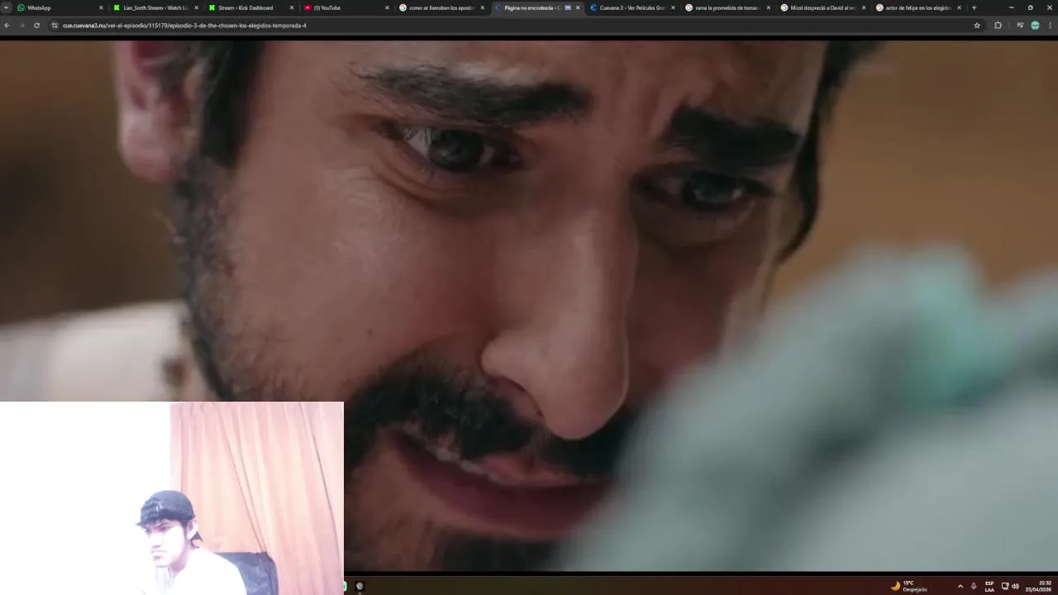Open the OBS icon in taskbar

coord(360,586)
